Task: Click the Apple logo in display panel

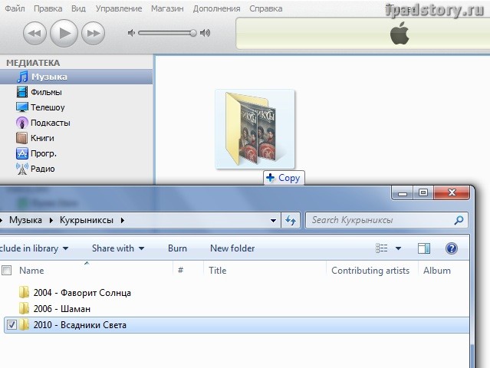Action: [x=400, y=33]
